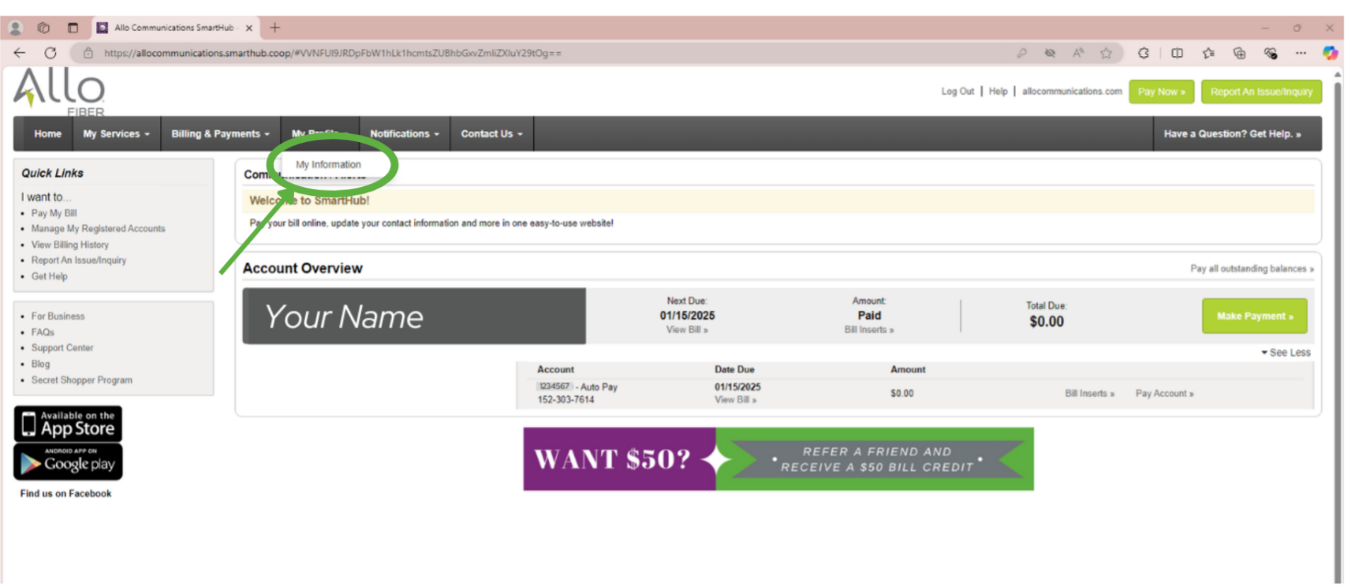Open Pay My Bill quick link
Viewport: 1347px width, 587px height.
coord(54,213)
